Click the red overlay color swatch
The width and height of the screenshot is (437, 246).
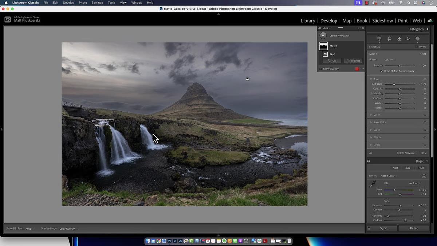[357, 69]
